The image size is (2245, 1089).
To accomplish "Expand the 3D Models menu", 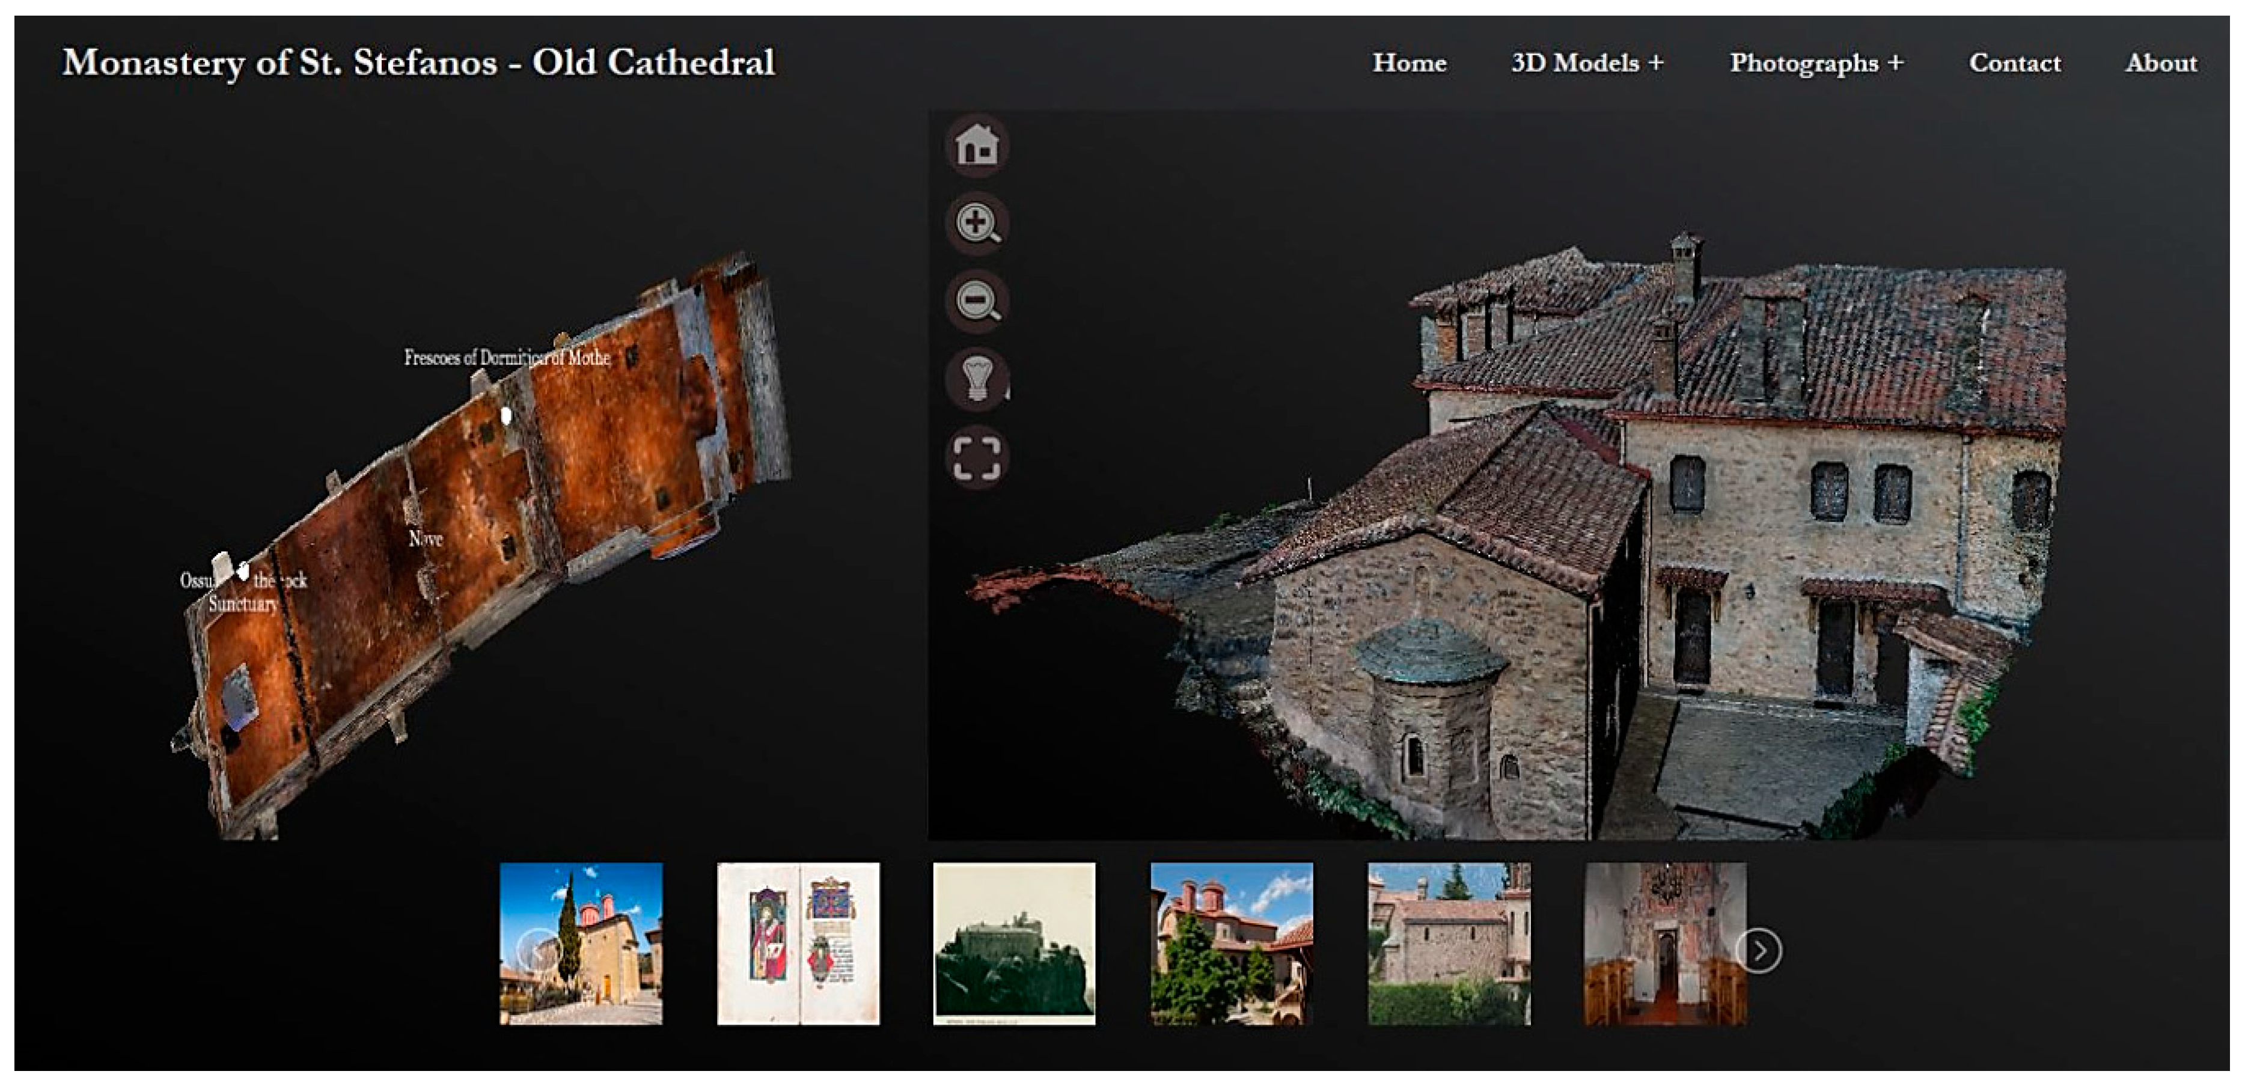I will 1588,63.
